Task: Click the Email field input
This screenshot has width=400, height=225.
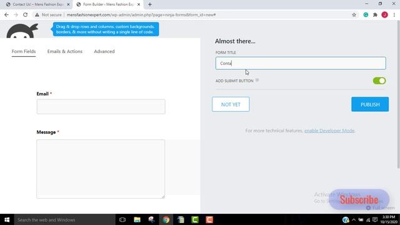Action: 101,107
